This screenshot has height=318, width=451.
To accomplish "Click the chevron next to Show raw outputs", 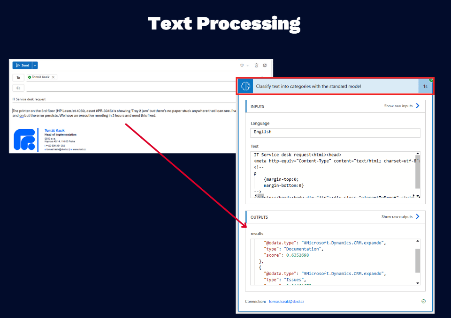I will pyautogui.click(x=418, y=216).
